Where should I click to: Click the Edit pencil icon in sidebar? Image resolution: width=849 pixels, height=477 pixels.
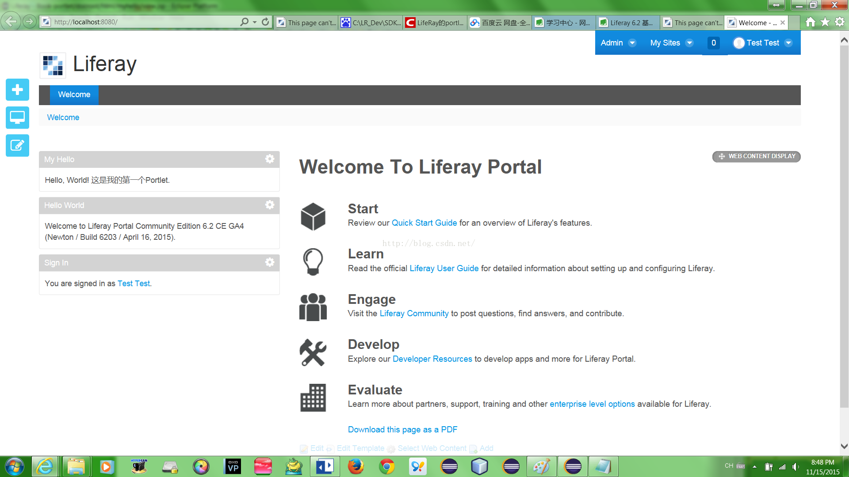coord(17,145)
